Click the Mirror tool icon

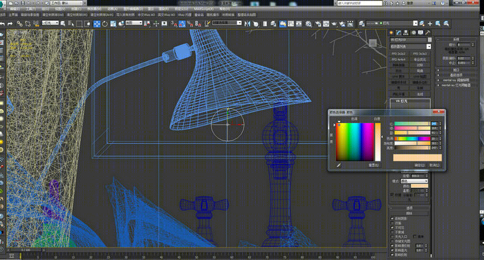pyautogui.click(x=247, y=24)
